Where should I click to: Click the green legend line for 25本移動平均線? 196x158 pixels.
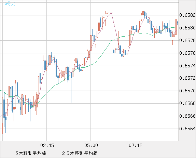click(x=56, y=153)
